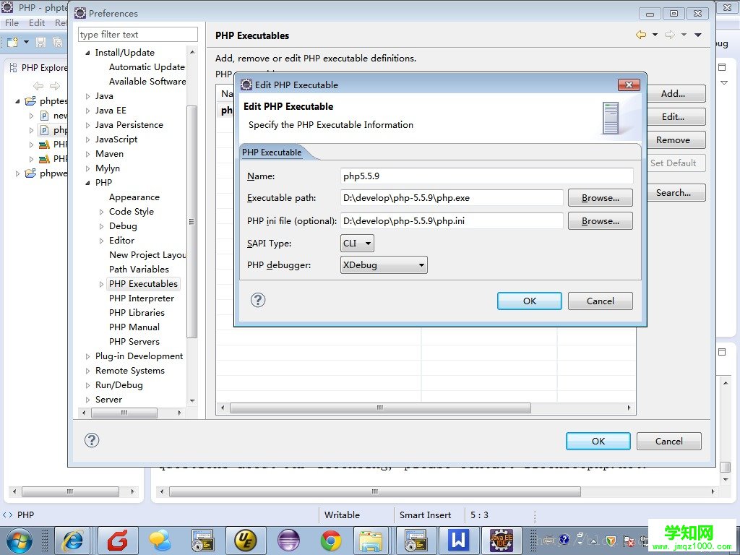Click the help icon at bottom of Preferences dialog
The image size is (740, 555).
point(92,440)
